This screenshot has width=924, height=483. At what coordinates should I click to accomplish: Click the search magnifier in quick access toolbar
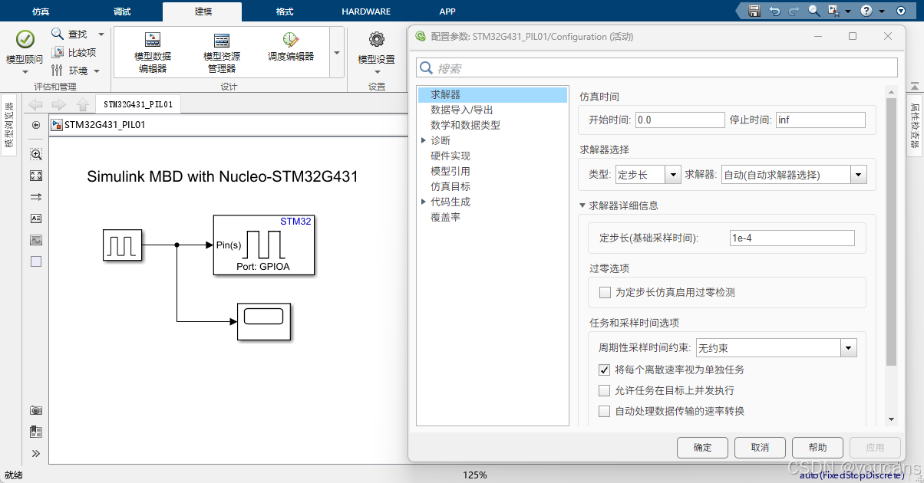tap(814, 11)
